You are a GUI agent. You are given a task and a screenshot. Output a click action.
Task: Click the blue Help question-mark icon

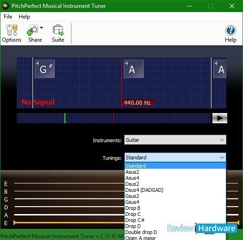[x=230, y=30]
